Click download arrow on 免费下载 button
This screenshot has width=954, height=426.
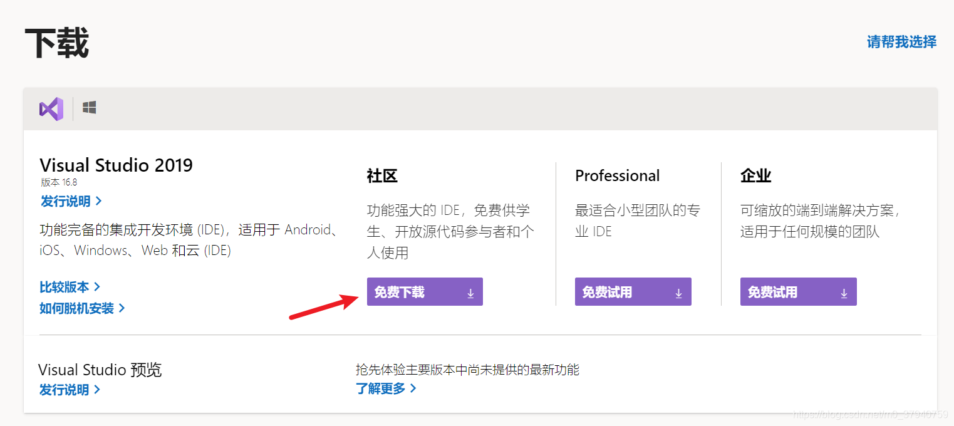(x=470, y=293)
